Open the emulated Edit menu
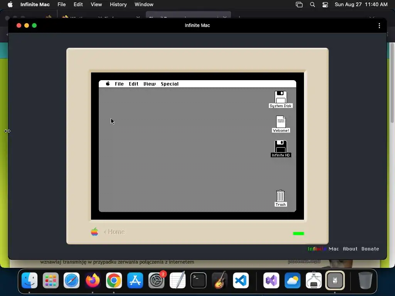 pyautogui.click(x=133, y=84)
